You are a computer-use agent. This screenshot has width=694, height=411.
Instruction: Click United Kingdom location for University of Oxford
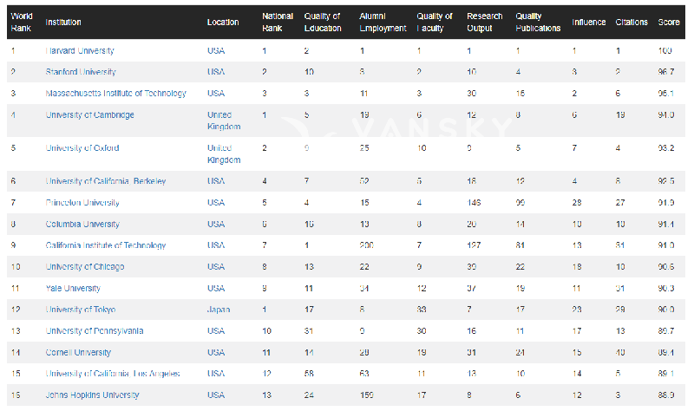(x=224, y=154)
